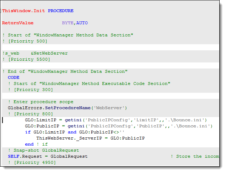Place cursor on the PROCEDURE keyword
Viewport: 225px width, 172px height.
(x=61, y=11)
